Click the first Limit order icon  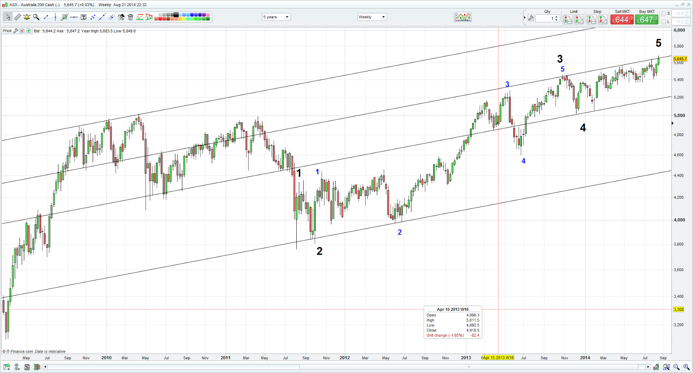coord(567,19)
